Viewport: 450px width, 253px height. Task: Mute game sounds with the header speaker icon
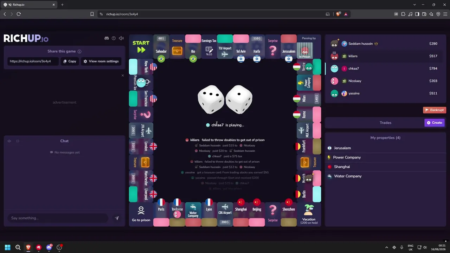[x=121, y=38]
